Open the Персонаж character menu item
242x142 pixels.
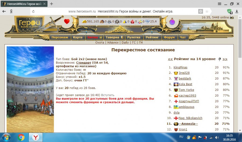tap(60, 37)
